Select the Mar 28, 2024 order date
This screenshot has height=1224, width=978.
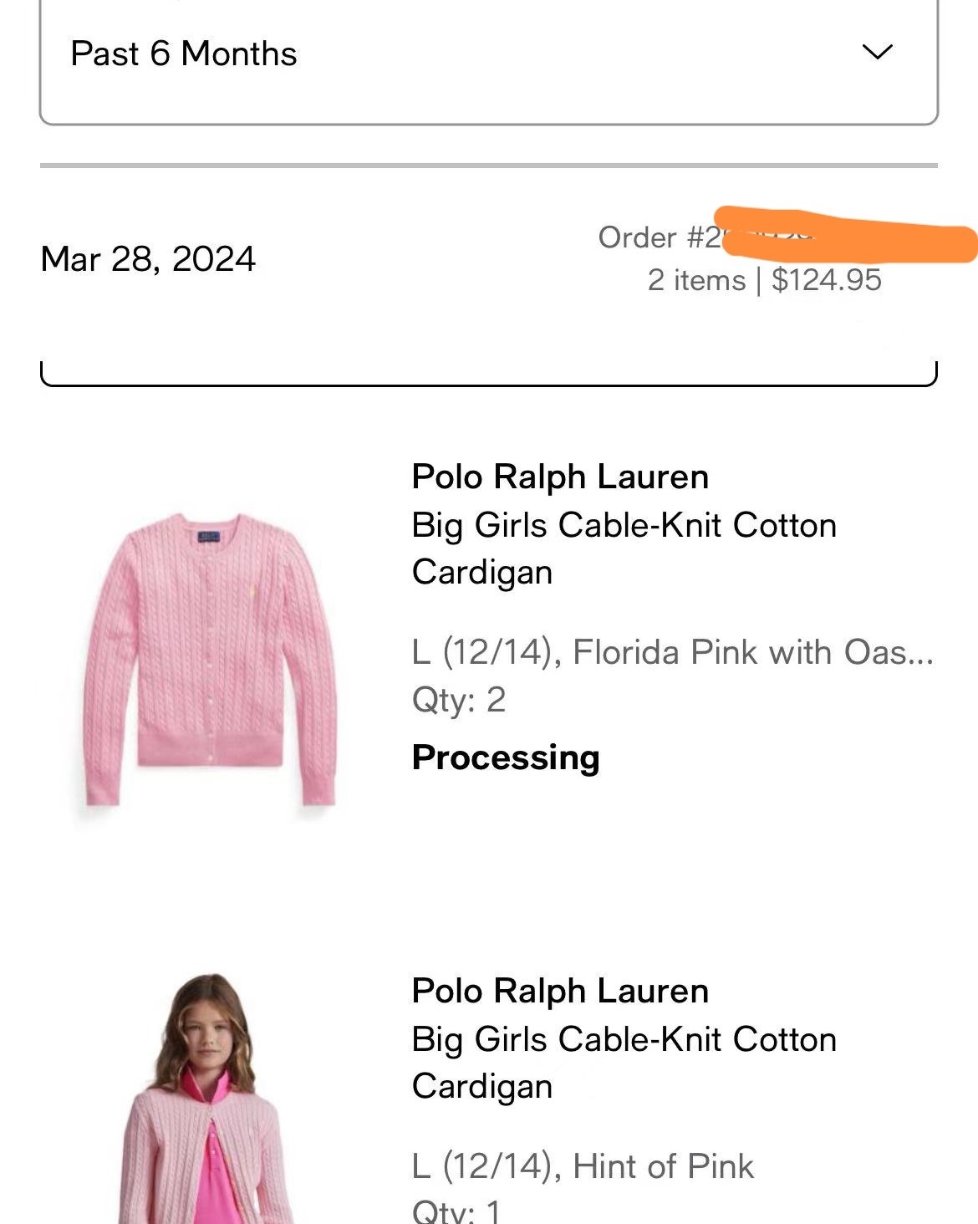(x=148, y=259)
